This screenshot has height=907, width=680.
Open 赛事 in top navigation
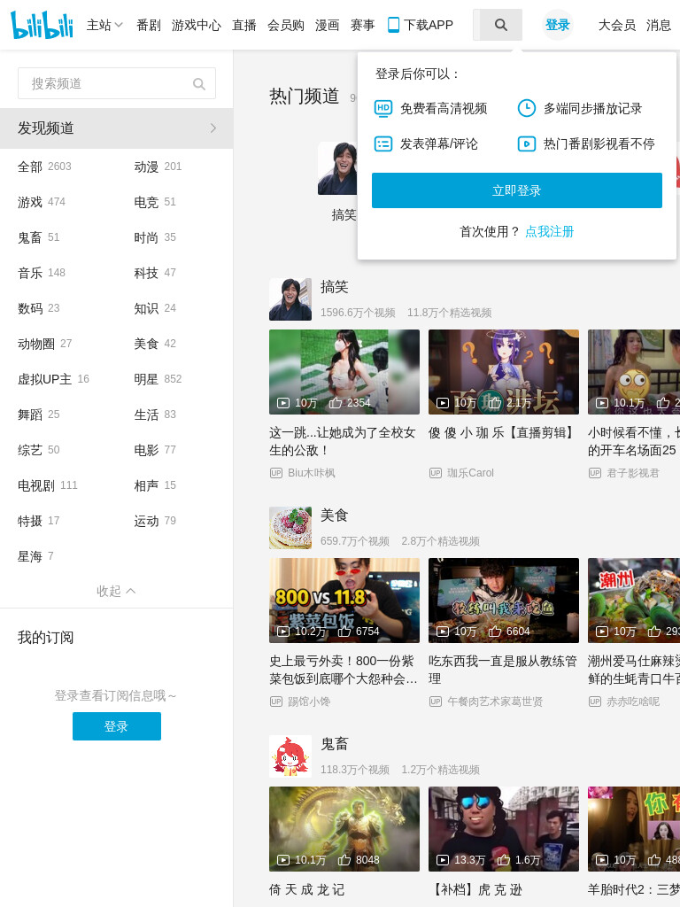[362, 25]
